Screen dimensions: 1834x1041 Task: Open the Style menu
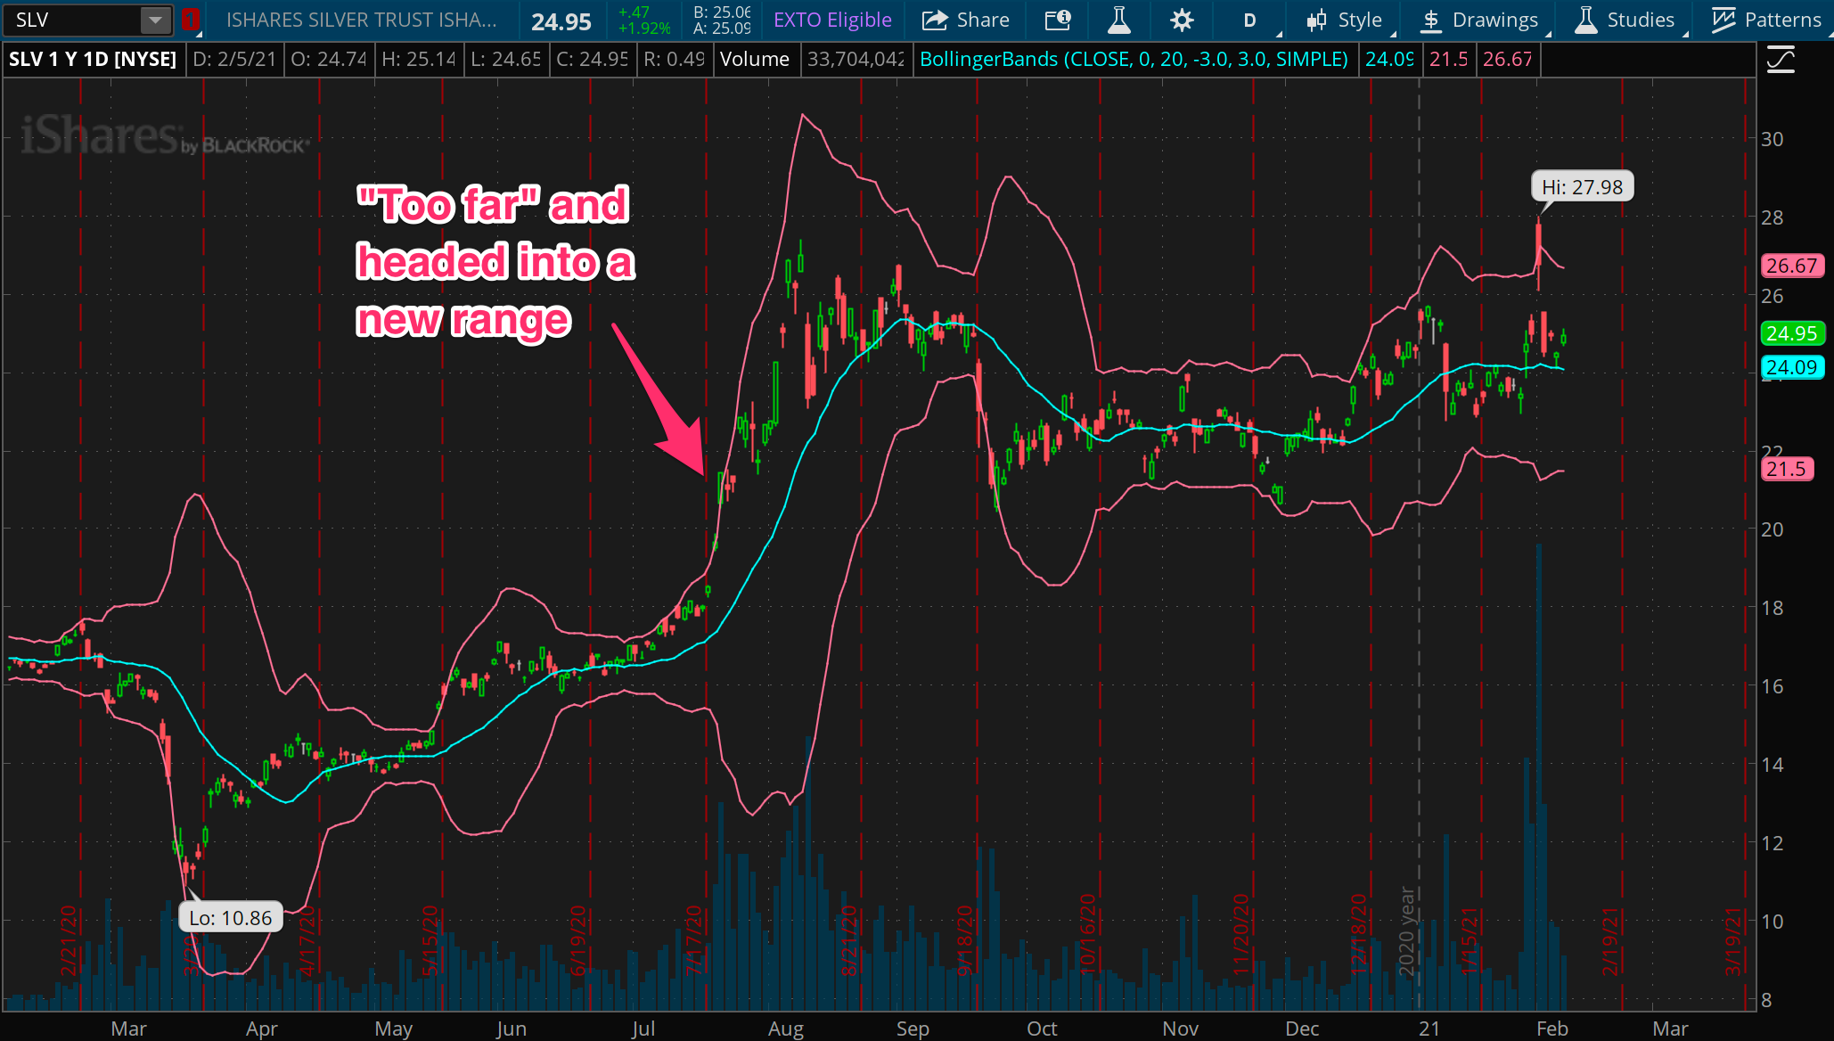1344,20
